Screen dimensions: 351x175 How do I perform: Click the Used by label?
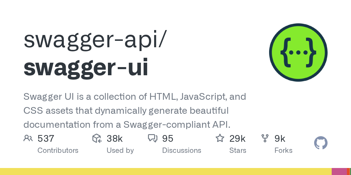click(x=120, y=150)
